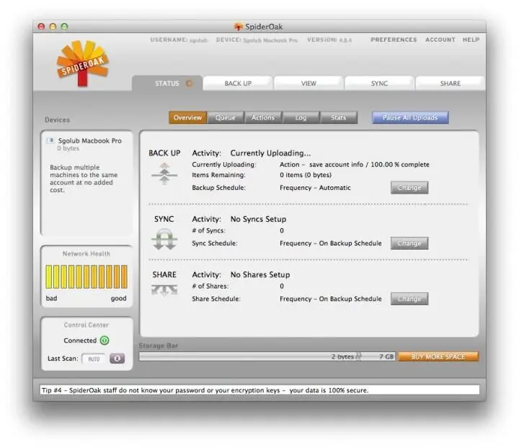Screen dimensions: 519x447
Task: Open the View tab
Action: pyautogui.click(x=309, y=83)
